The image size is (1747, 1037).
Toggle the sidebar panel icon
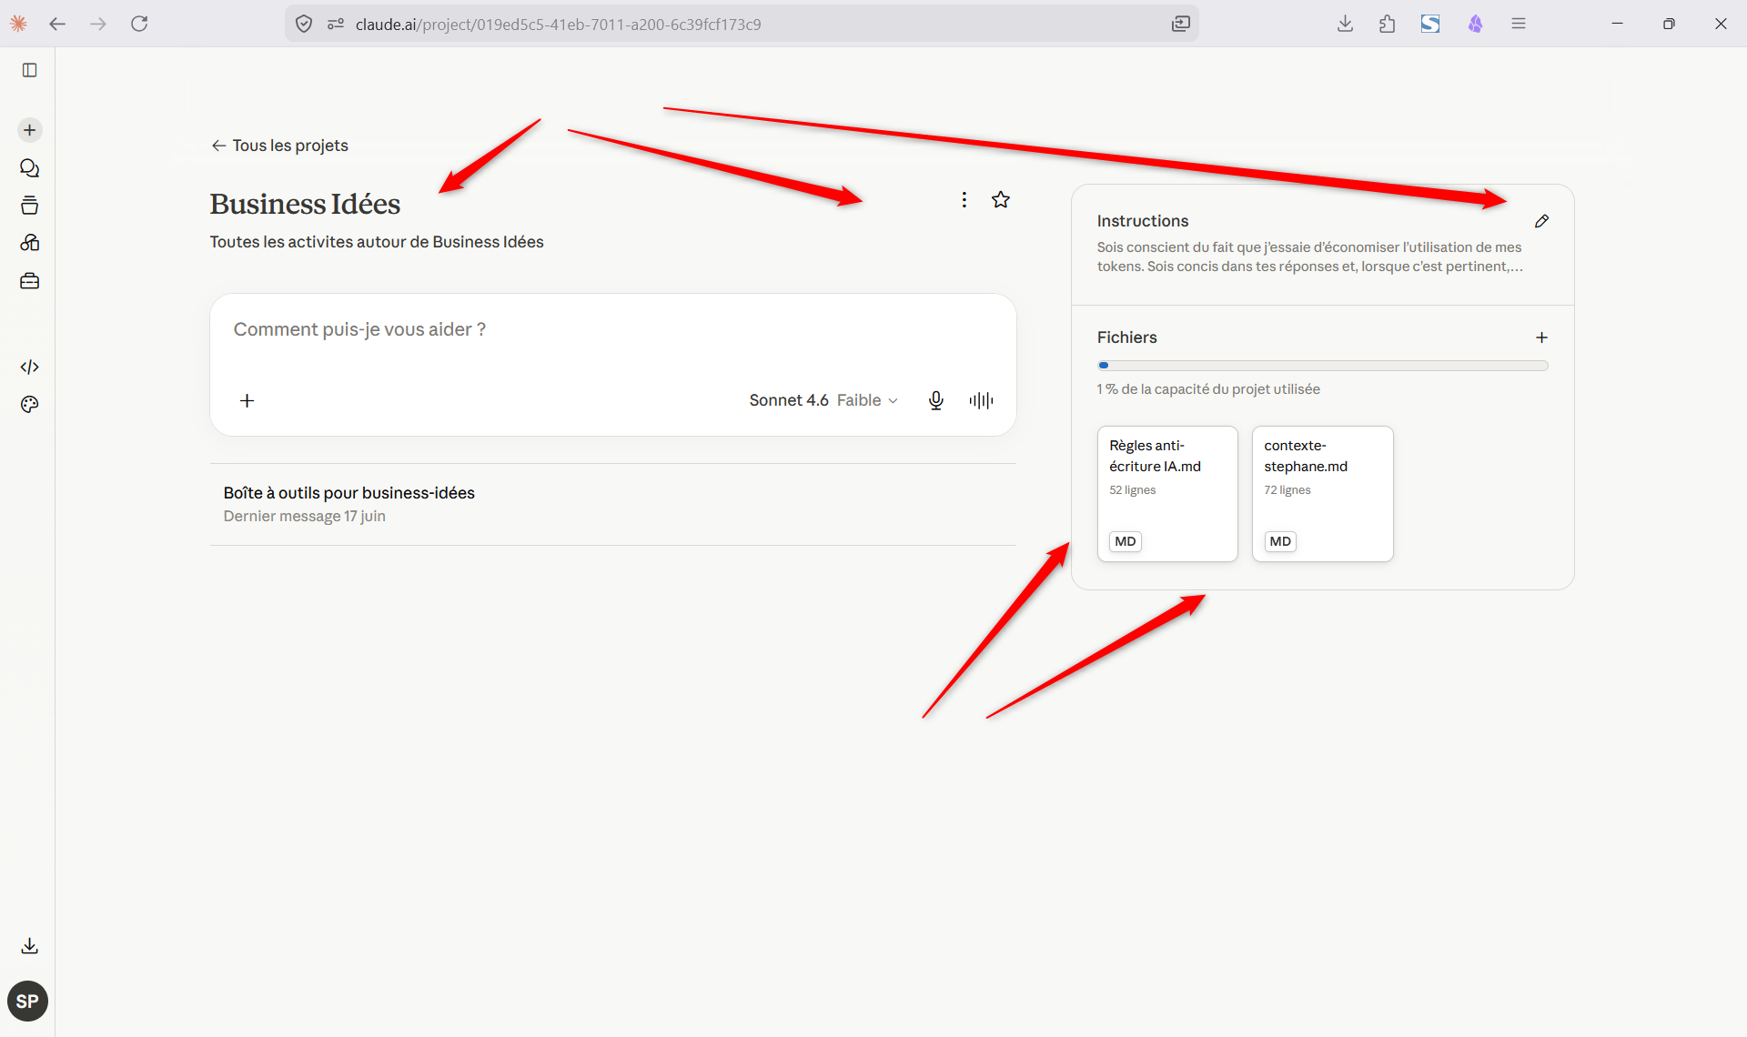pyautogui.click(x=29, y=70)
